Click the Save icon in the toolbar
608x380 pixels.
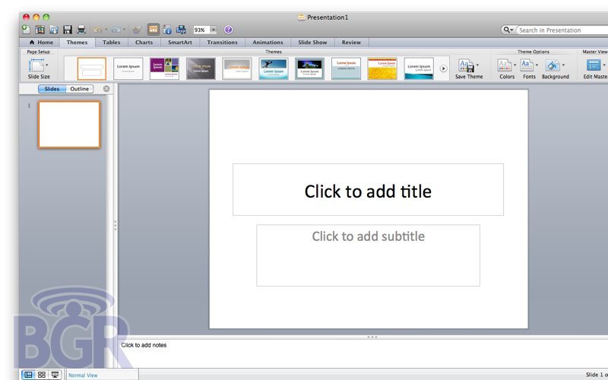pos(67,30)
